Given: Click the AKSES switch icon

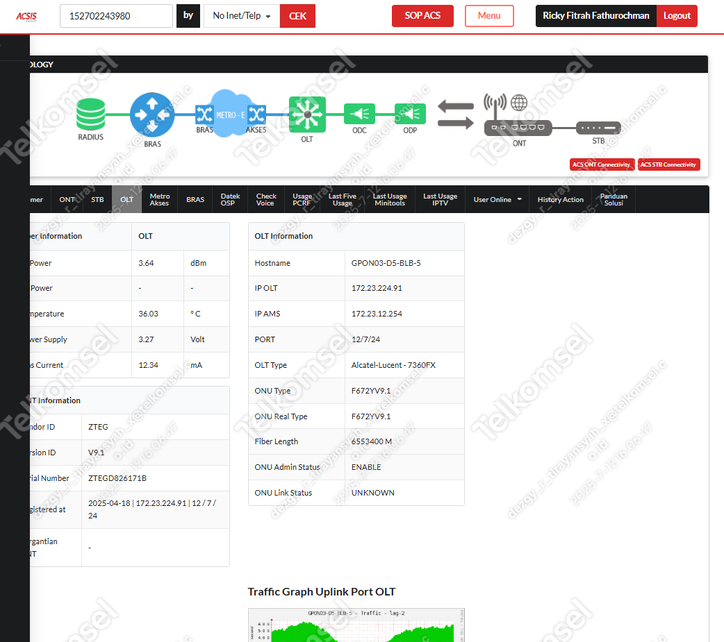Looking at the screenshot, I should tap(256, 114).
